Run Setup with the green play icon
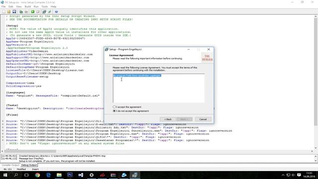The width and height of the screenshot is (318, 179). (x=33, y=12)
